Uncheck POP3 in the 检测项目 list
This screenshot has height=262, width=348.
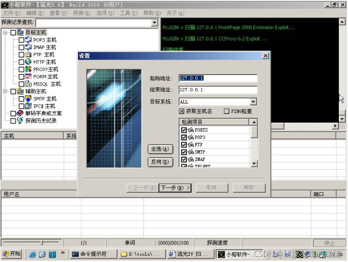tap(184, 137)
